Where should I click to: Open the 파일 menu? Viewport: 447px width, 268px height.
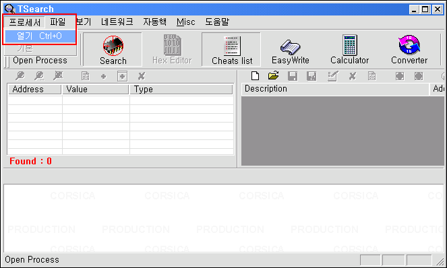(x=58, y=22)
